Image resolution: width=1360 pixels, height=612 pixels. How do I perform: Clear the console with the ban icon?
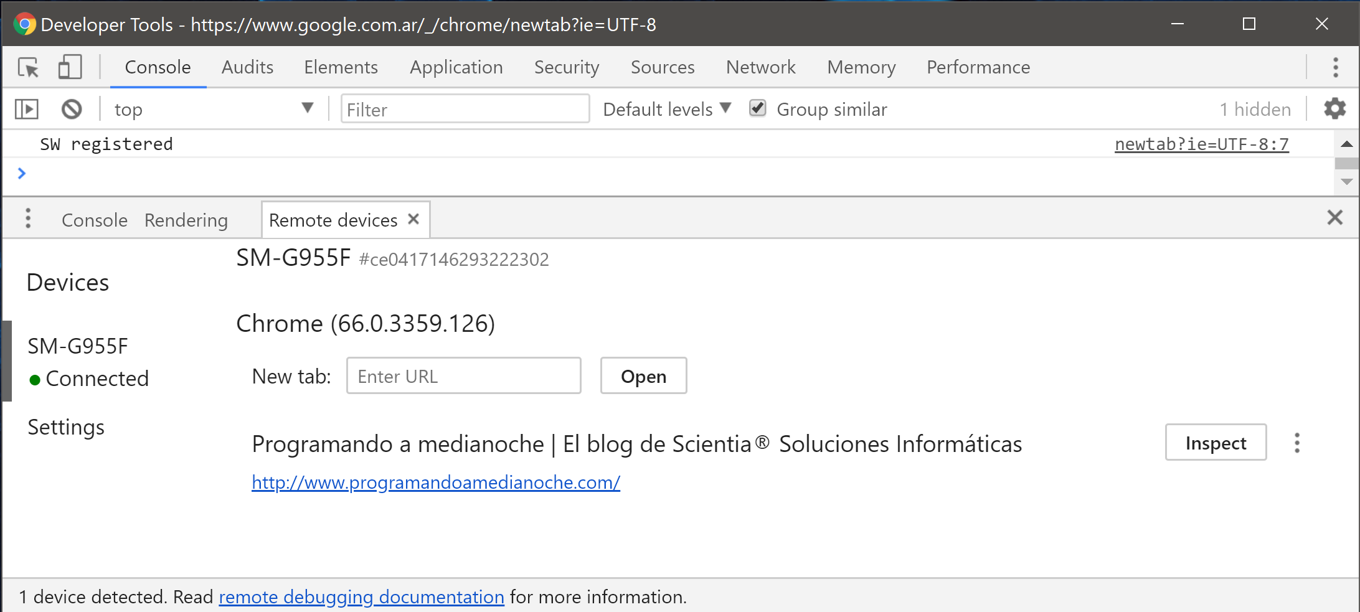click(x=72, y=110)
